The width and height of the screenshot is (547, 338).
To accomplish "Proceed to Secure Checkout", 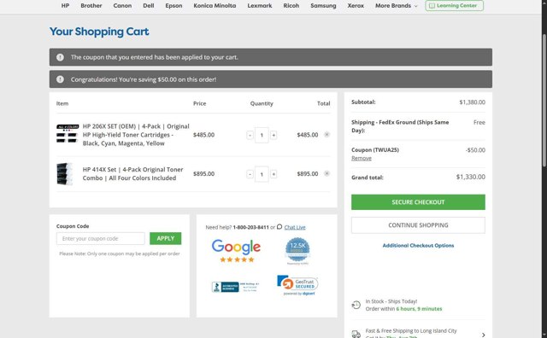I will 418,202.
